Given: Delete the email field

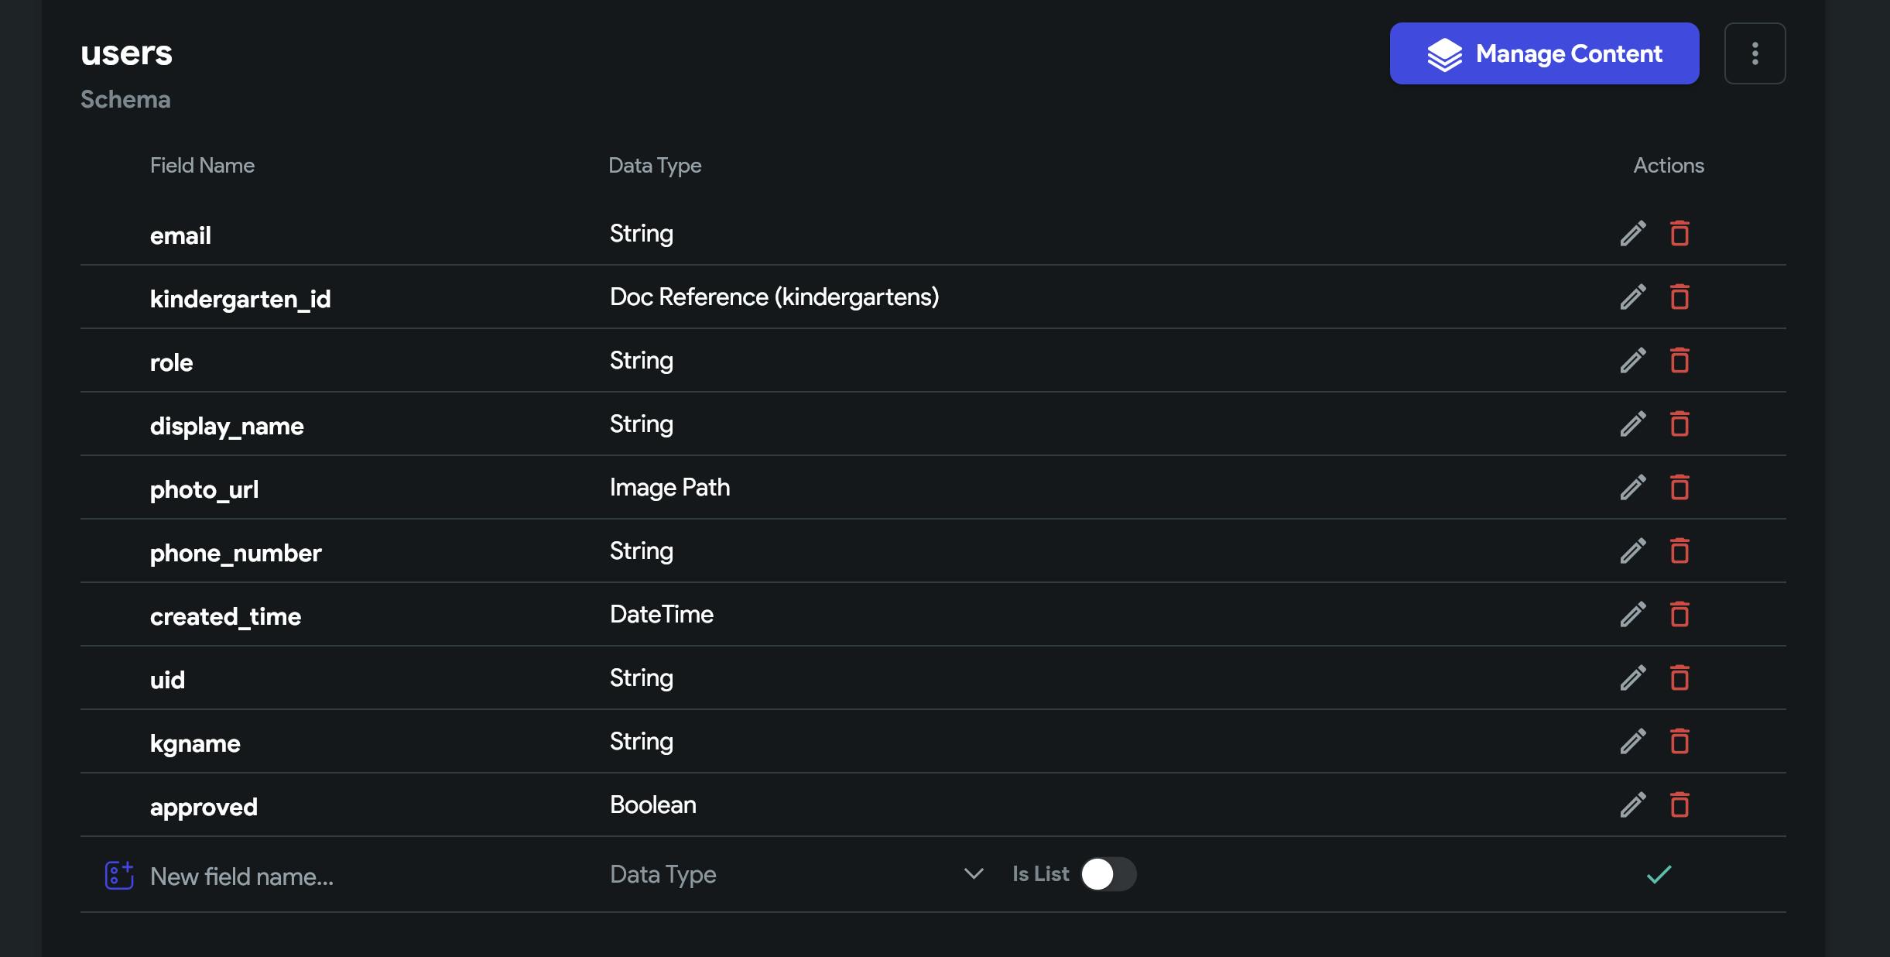Looking at the screenshot, I should point(1679,234).
